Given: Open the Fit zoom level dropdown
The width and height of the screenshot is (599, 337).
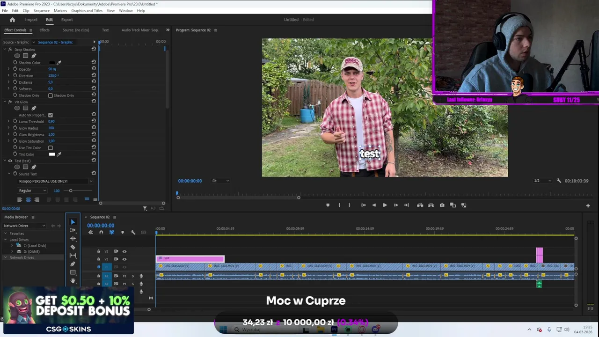Looking at the screenshot, I should coord(220,181).
